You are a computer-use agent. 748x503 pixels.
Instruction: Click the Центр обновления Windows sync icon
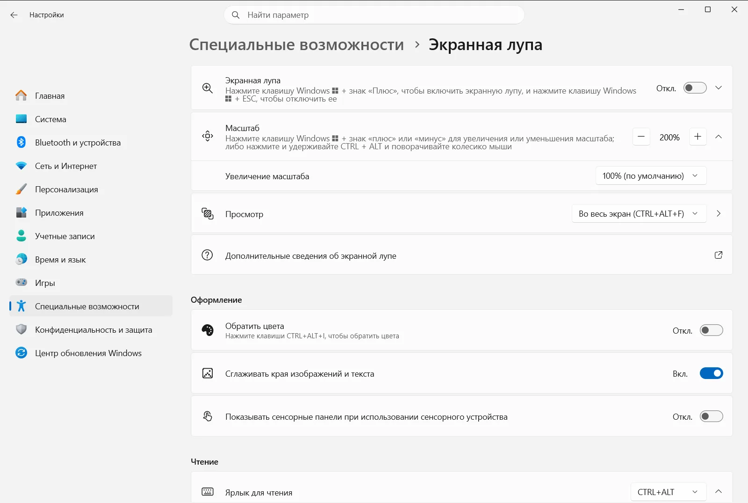click(x=21, y=353)
